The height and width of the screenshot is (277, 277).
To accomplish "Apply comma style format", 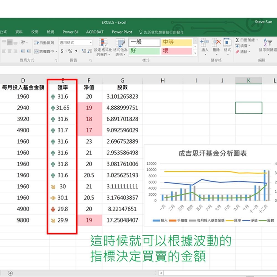I will tap(76, 51).
